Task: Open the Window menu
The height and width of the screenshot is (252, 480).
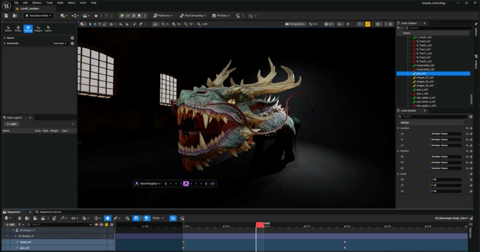Action: point(37,3)
